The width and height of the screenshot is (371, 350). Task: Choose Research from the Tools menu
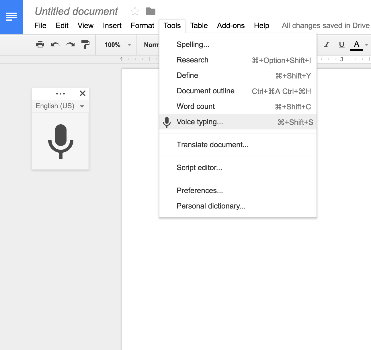238,60
